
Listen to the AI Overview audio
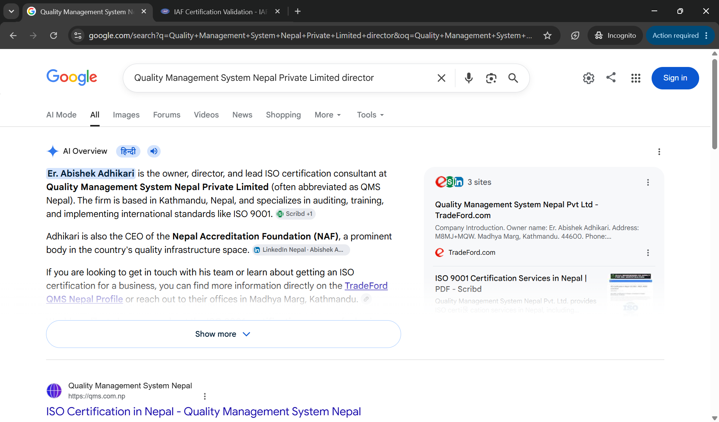(154, 151)
